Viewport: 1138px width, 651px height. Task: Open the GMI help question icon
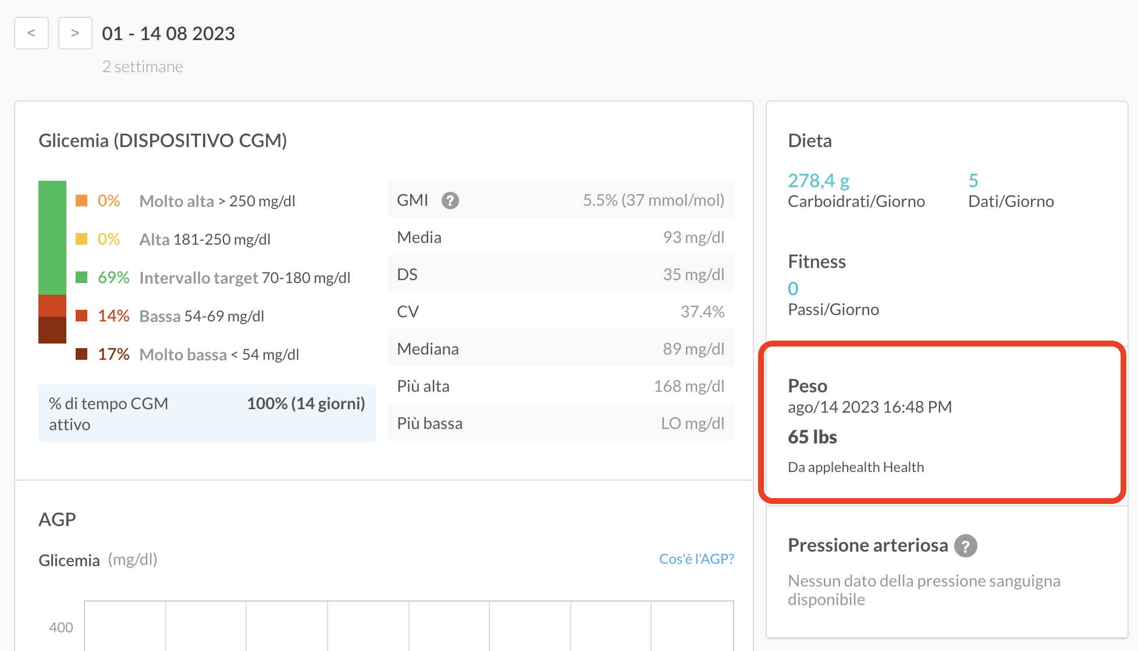pyautogui.click(x=450, y=201)
